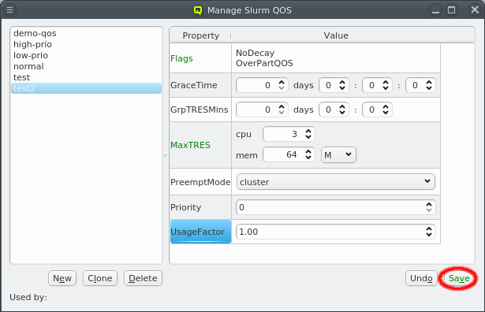
Task: Click into the UsageFactor value field
Action: point(336,232)
